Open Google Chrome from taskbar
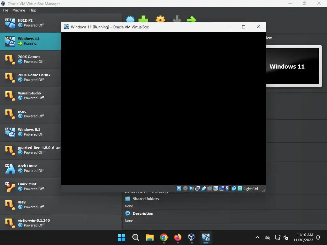327x245 pixels. click(x=164, y=237)
